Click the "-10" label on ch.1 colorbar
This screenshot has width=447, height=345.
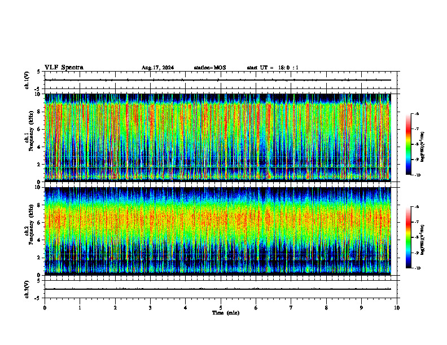click(x=418, y=175)
